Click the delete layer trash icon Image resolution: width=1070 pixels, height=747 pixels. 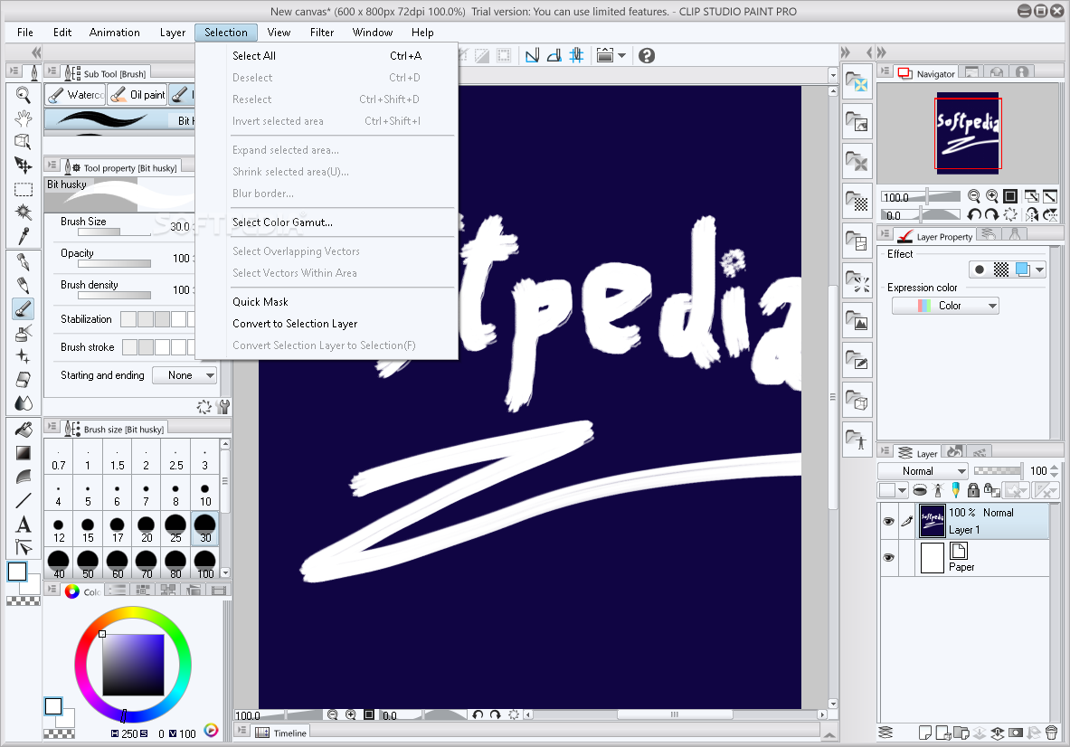tap(1052, 733)
